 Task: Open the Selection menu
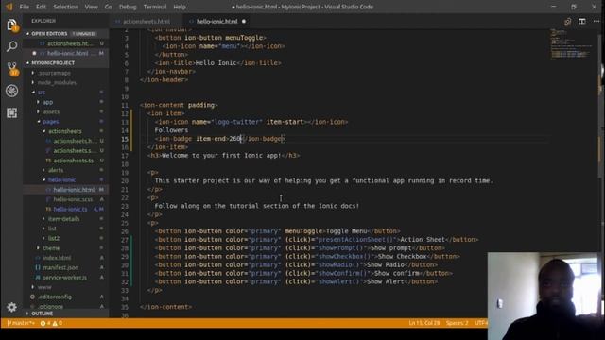click(65, 7)
